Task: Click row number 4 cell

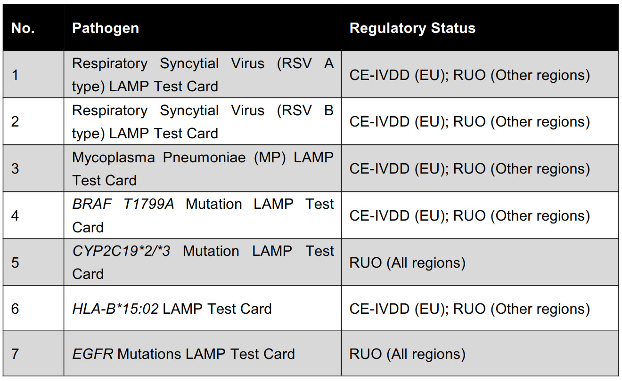Action: (15, 215)
